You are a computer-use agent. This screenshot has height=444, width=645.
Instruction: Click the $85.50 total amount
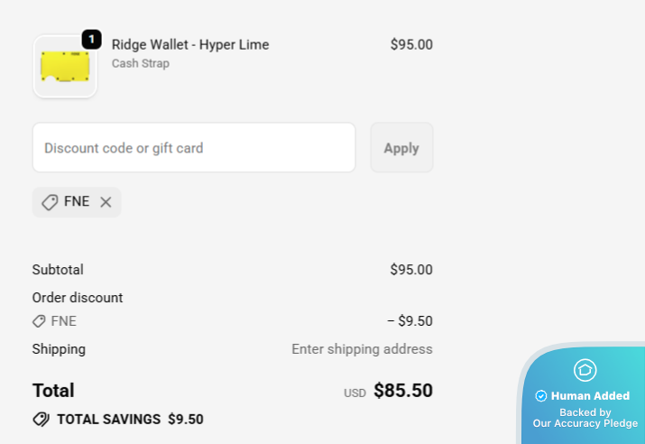(x=403, y=391)
